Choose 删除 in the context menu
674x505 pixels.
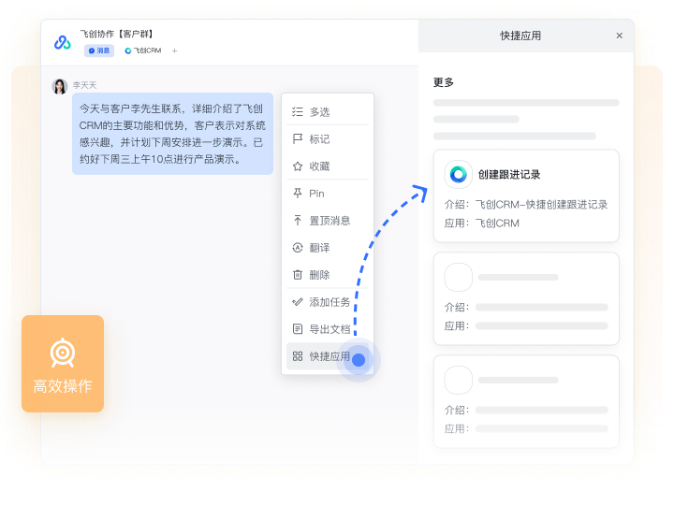(x=328, y=275)
